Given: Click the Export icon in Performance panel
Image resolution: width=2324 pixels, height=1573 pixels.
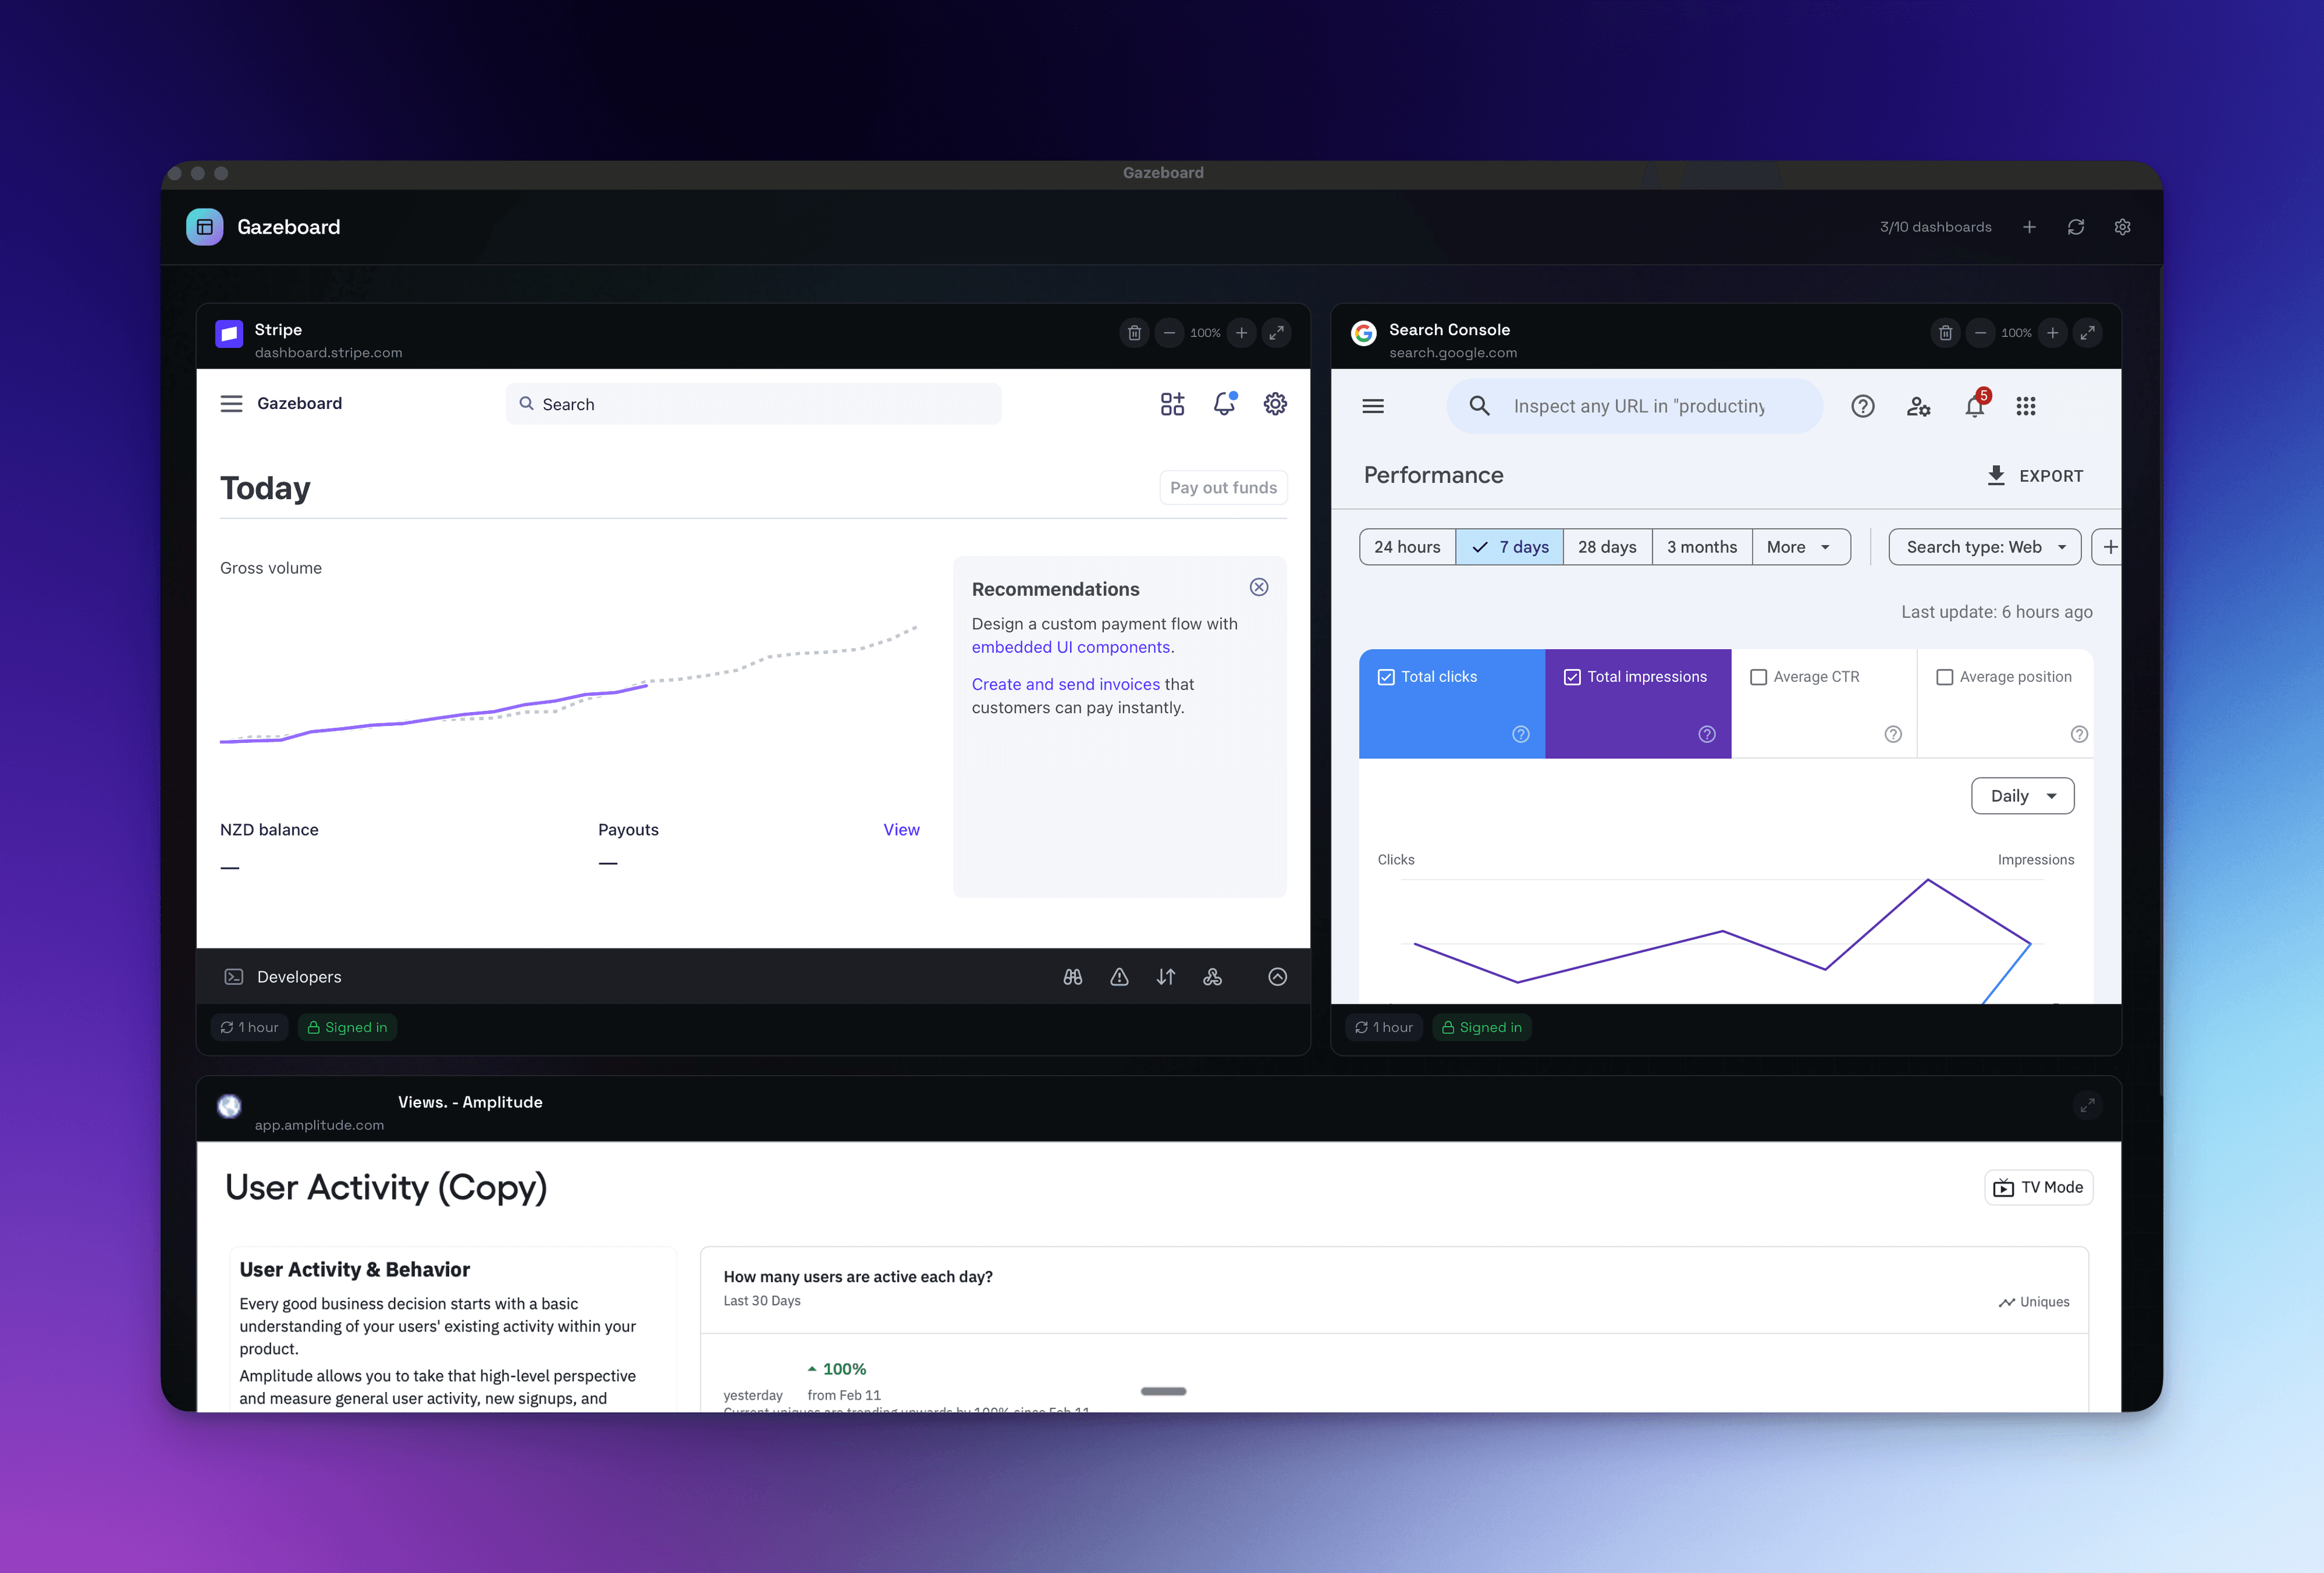Looking at the screenshot, I should click(x=1996, y=475).
